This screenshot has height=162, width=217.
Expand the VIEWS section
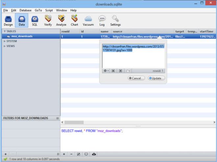click(5, 46)
